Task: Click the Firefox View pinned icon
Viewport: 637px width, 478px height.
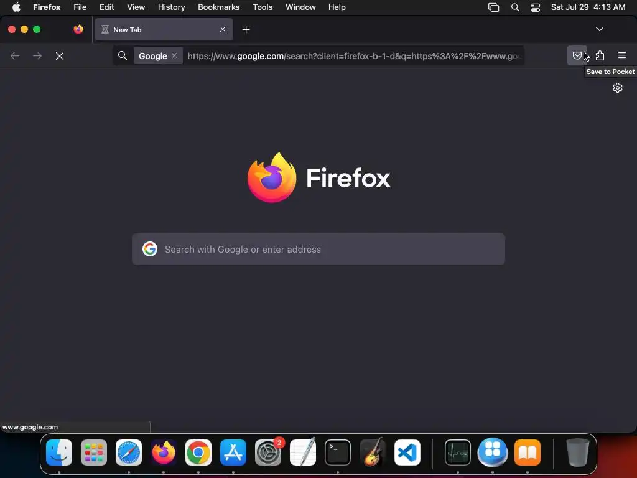Action: (78, 29)
